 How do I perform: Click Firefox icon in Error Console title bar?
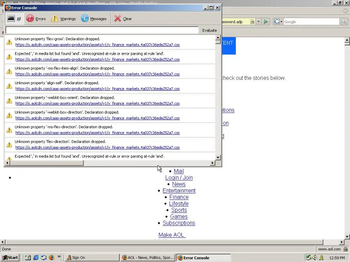[8, 8]
